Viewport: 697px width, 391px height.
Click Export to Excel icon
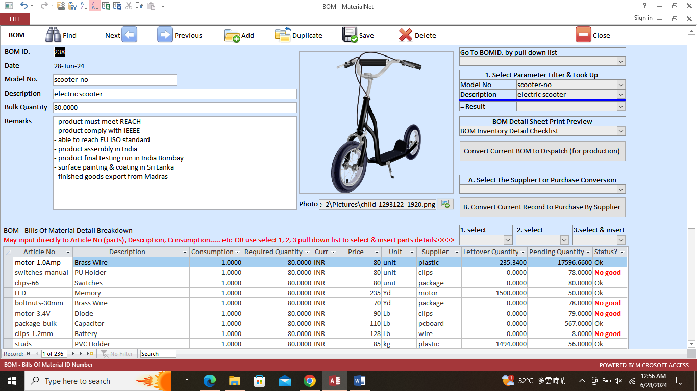[x=106, y=6]
